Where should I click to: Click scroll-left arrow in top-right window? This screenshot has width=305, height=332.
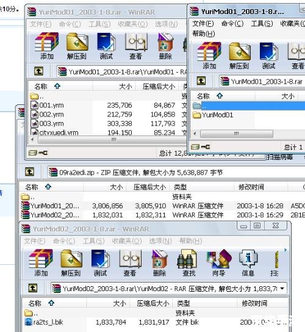[195, 134]
